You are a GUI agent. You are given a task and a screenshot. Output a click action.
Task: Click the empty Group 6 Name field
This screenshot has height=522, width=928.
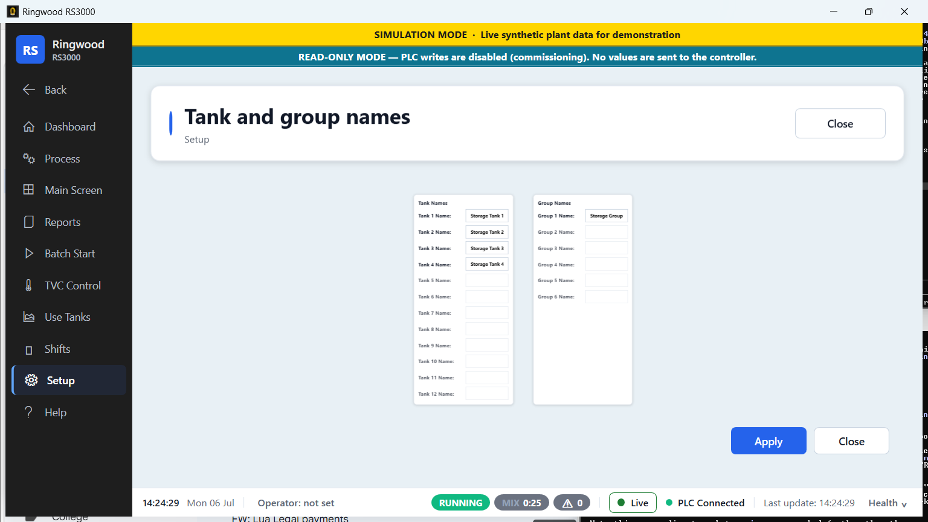(x=607, y=297)
